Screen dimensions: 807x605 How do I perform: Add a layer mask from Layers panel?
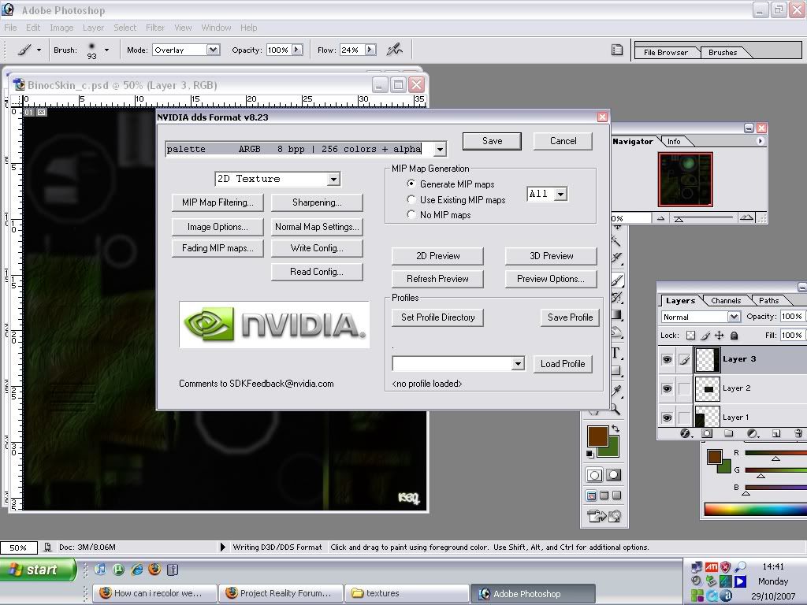click(x=707, y=433)
